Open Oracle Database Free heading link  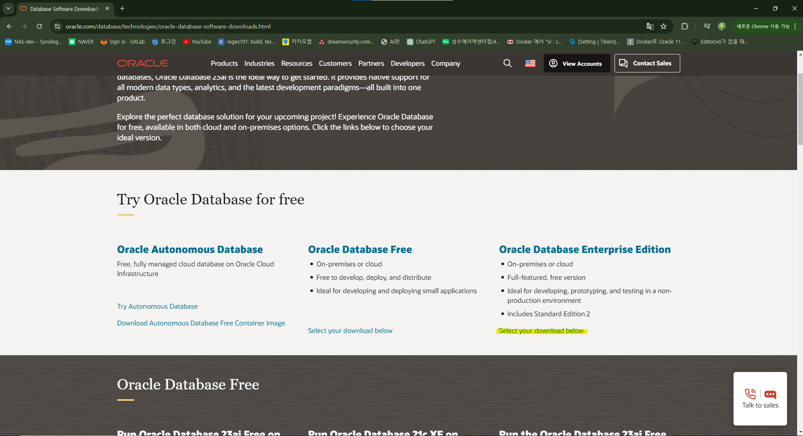click(360, 250)
